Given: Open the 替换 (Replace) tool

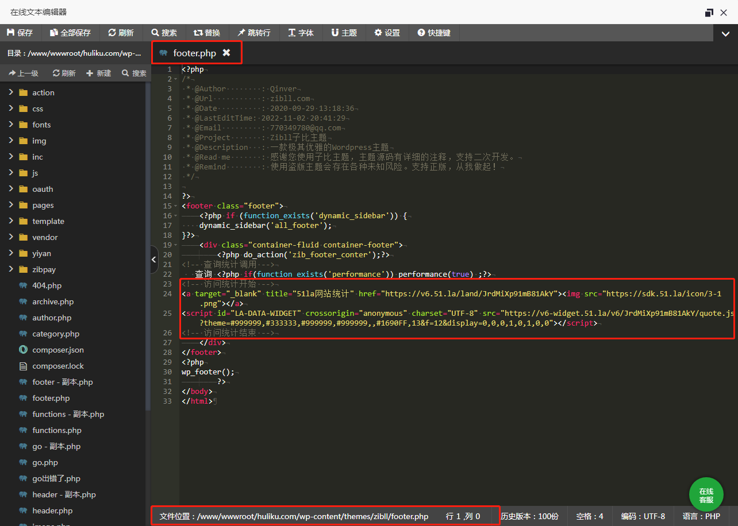Looking at the screenshot, I should (x=206, y=33).
